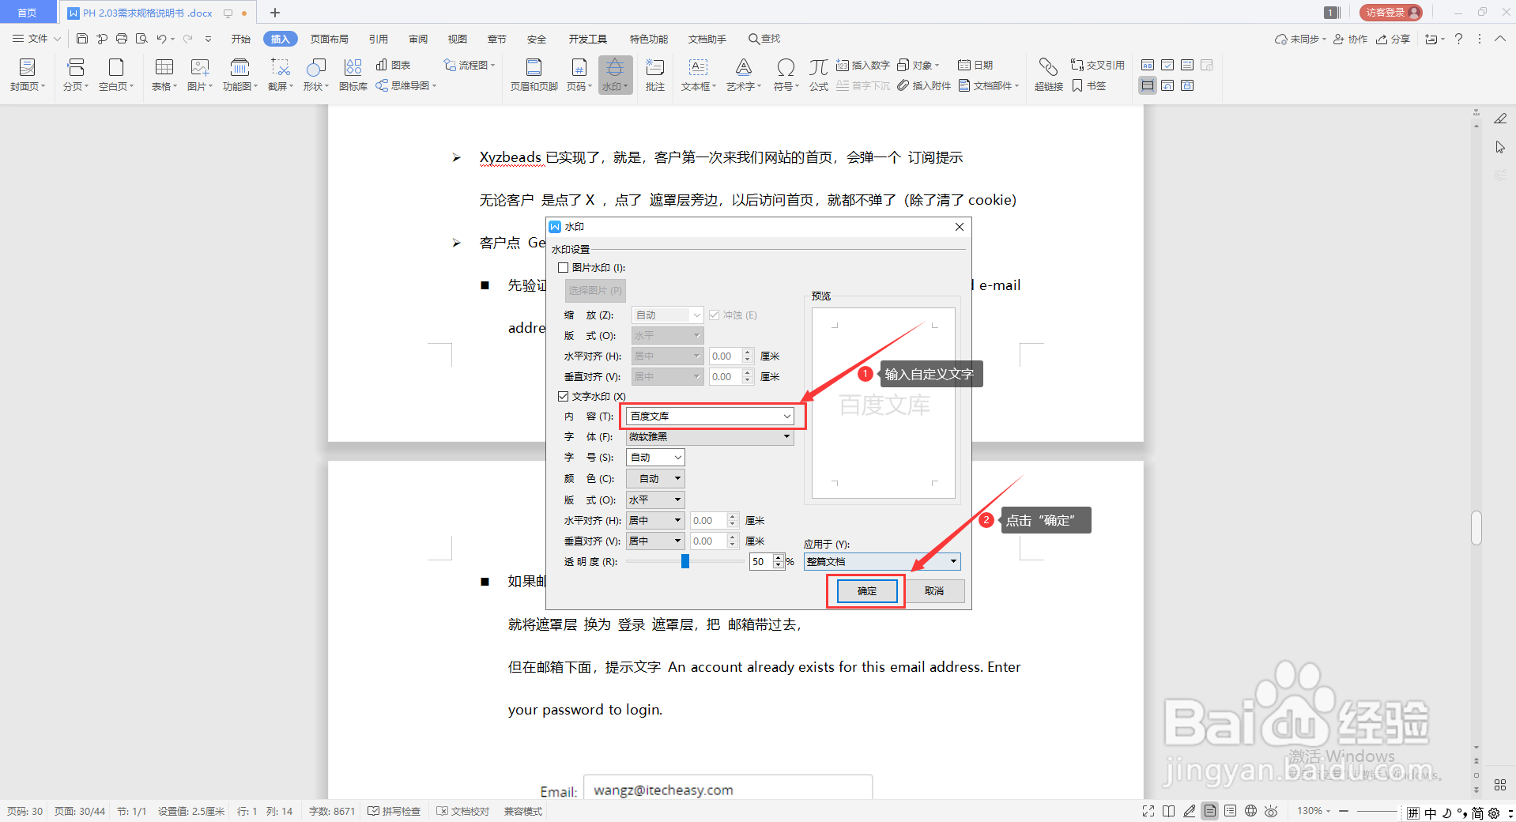
Task: Insert a formula (公式)
Action: 819,75
